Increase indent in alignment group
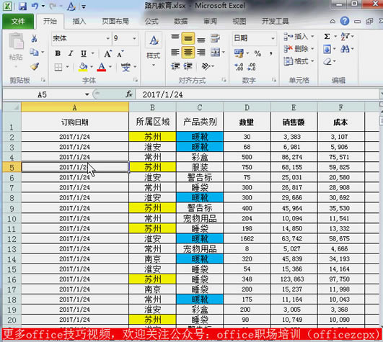383x342 pixels. coord(188,66)
